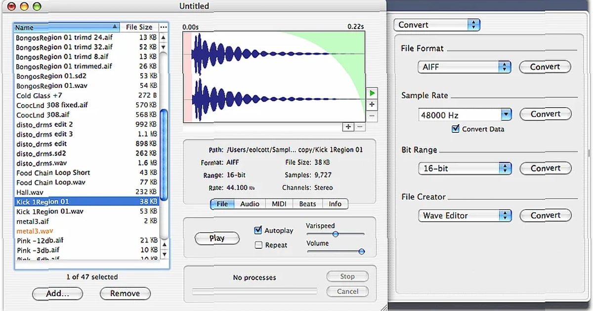Cancel the current process
This screenshot has height=311, width=593.
click(347, 291)
